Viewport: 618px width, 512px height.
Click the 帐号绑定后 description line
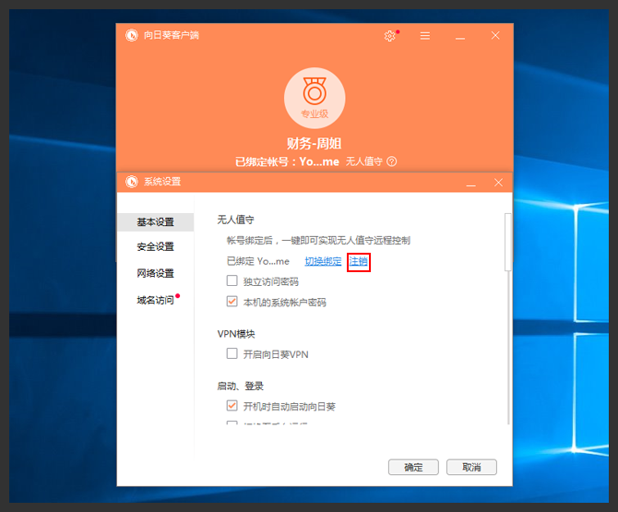(318, 241)
